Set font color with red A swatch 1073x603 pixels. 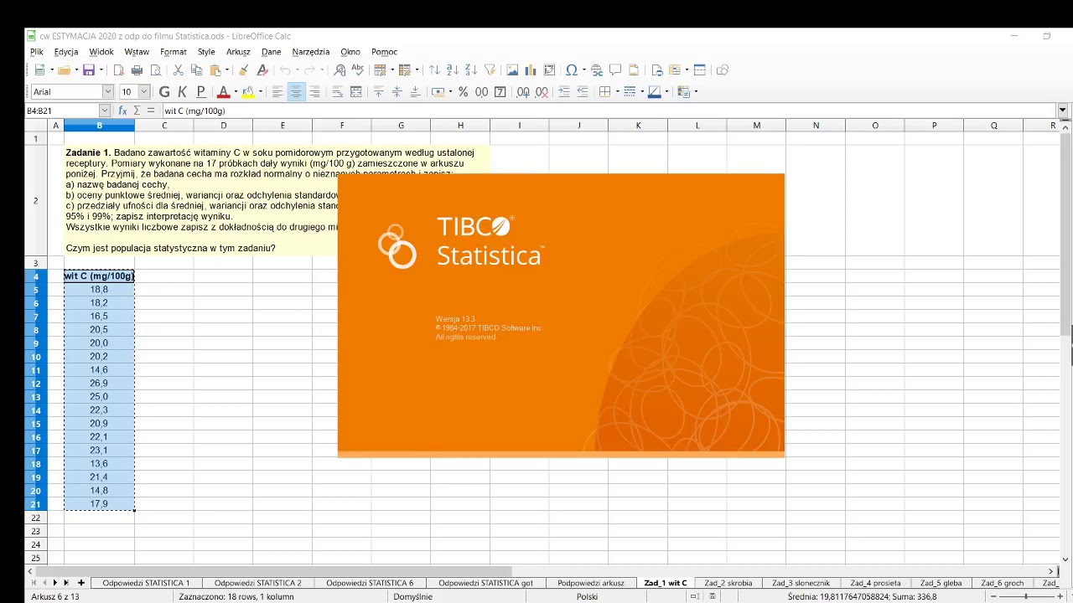(223, 92)
